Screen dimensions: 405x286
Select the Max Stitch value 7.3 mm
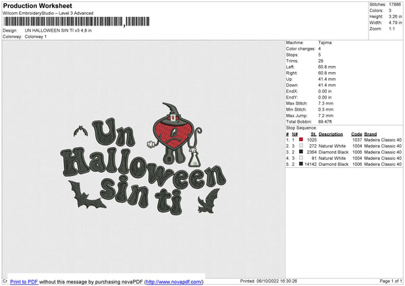click(x=326, y=103)
